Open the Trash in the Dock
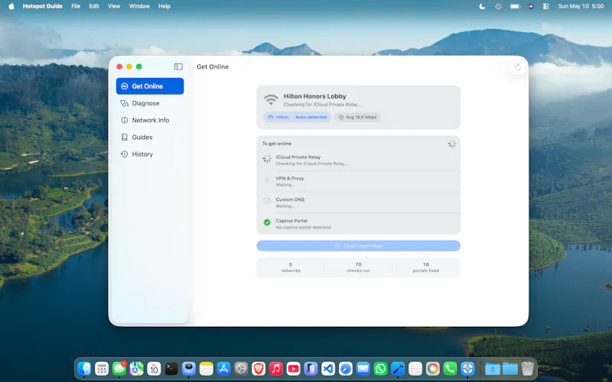This screenshot has height=382, width=612. 527,368
